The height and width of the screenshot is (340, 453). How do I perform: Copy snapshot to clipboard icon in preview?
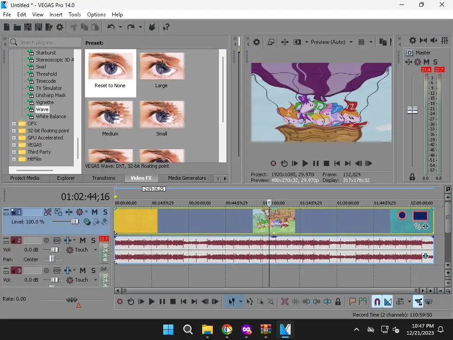[383, 42]
